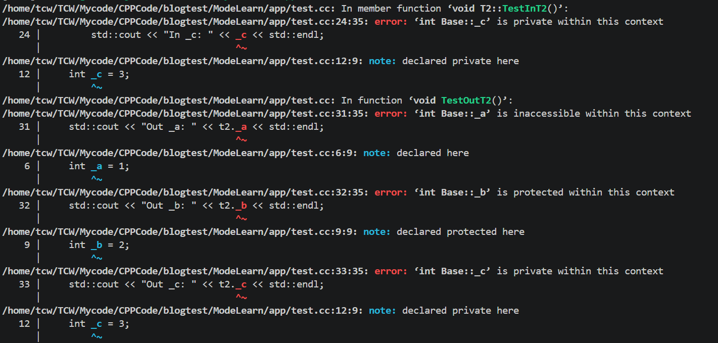Click the 'declared here' note text
Screen dimensions: 718x343
(x=433, y=153)
